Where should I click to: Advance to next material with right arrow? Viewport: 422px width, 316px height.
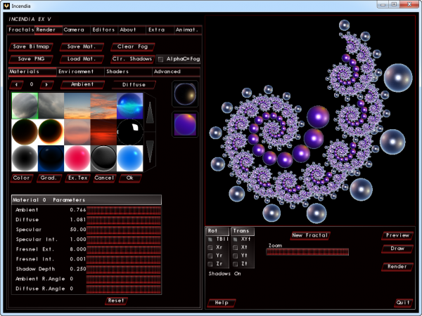[x=46, y=85]
